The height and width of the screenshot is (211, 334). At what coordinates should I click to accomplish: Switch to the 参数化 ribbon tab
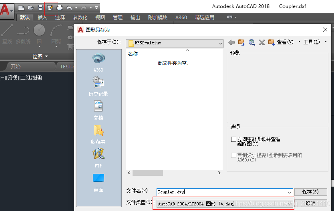[x=80, y=18]
